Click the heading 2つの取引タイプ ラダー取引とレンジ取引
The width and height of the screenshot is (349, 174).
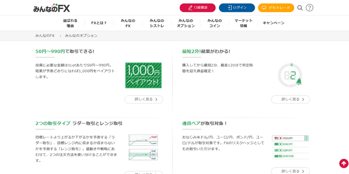[79, 124]
